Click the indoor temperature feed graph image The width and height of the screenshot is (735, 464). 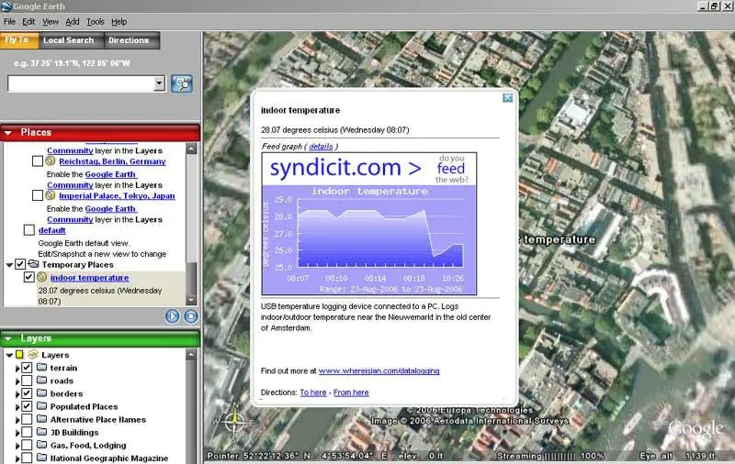click(x=369, y=224)
